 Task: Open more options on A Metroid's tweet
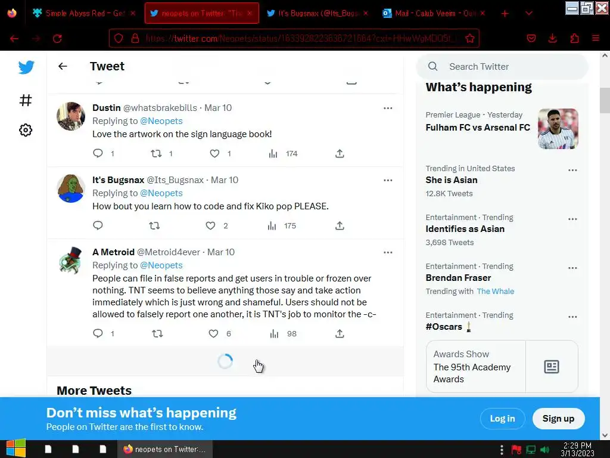(x=388, y=252)
